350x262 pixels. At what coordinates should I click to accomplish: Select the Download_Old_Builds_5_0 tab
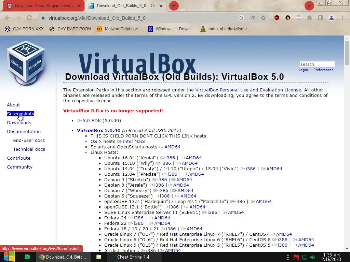pyautogui.click(x=126, y=6)
